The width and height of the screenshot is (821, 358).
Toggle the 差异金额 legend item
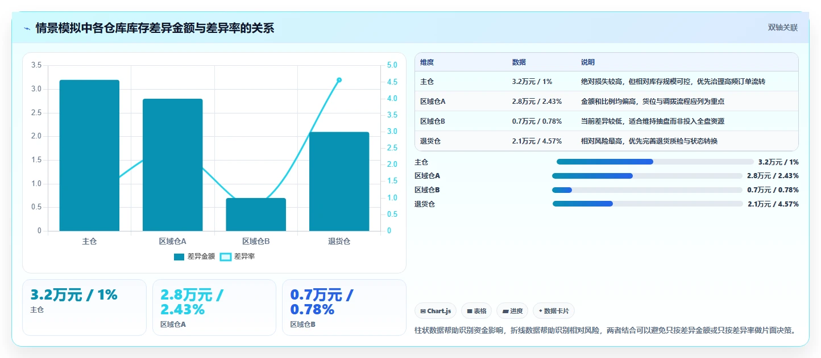[194, 256]
